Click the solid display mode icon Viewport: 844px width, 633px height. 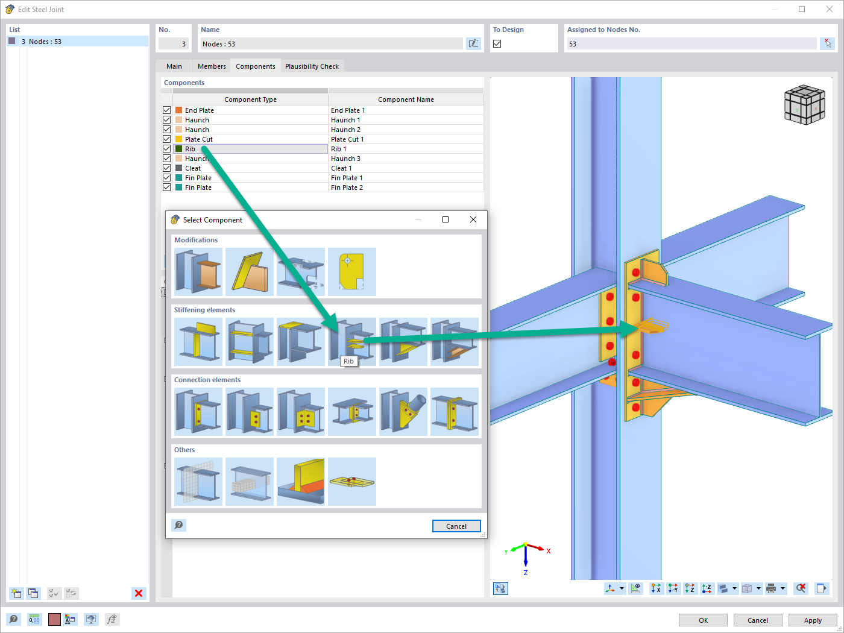[x=723, y=588]
